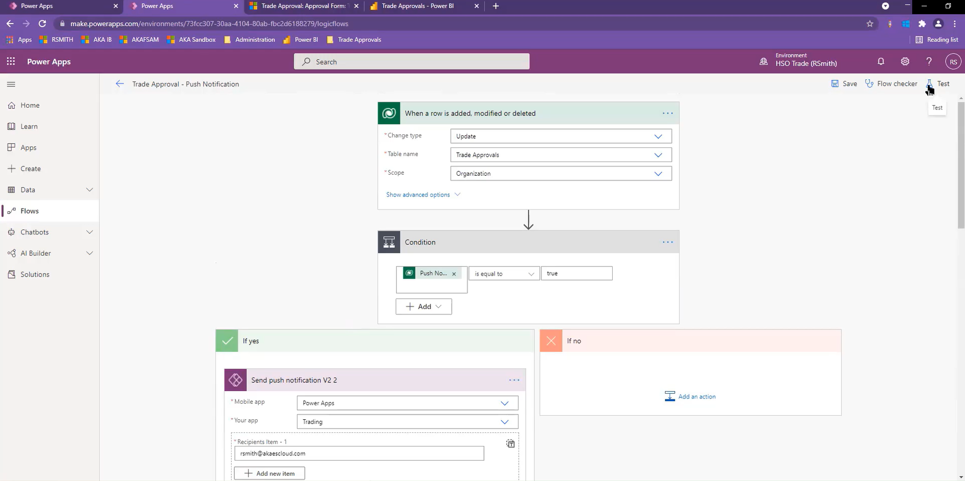Click the app launcher waffle icon
965x481 pixels.
click(11, 62)
